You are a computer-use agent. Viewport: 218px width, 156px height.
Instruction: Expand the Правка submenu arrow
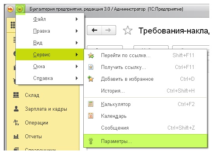tap(77, 31)
